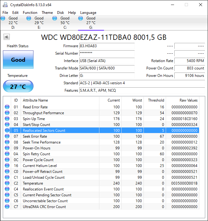Click the status orb of Uncorrectable Sector Count
Viewport: 208px width, 221px height.
click(x=7, y=201)
